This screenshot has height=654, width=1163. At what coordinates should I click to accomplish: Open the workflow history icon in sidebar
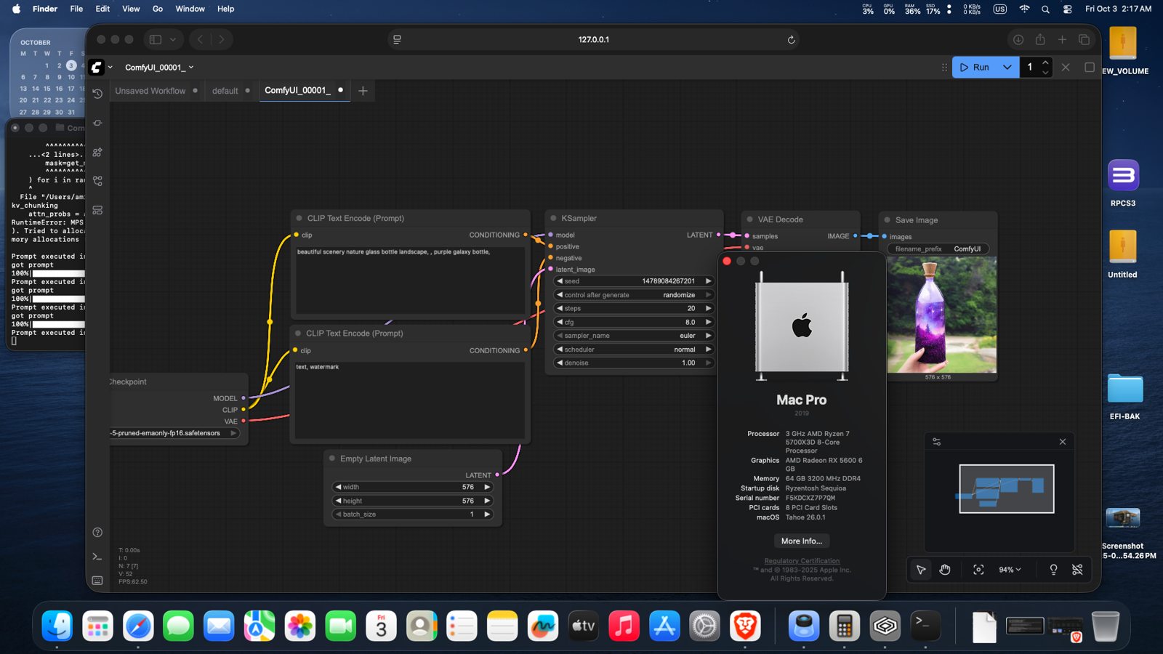click(97, 94)
